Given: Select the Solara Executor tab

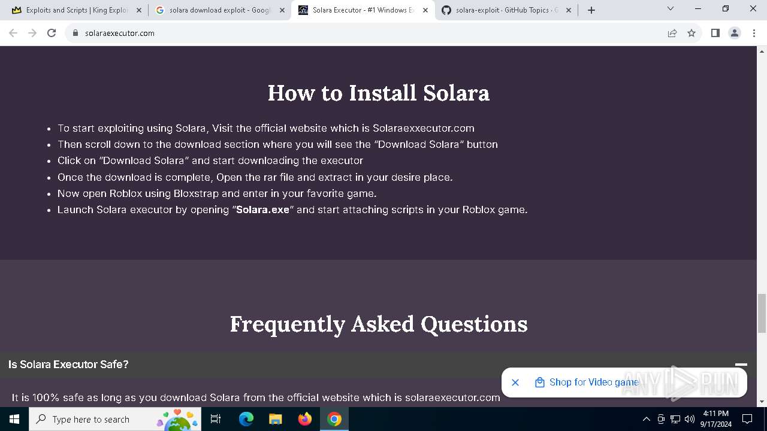Looking at the screenshot, I should pyautogui.click(x=363, y=10).
